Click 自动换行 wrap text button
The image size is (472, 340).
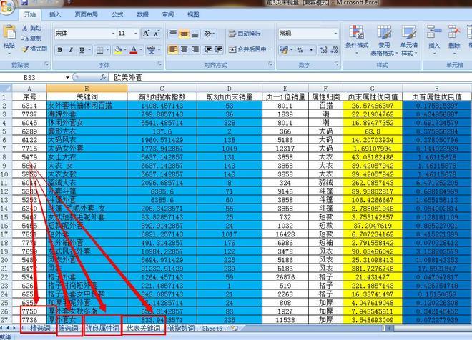point(245,34)
